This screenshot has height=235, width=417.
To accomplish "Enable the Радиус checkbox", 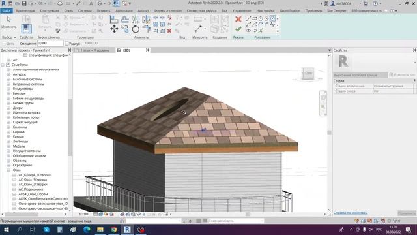I will pyautogui.click(x=66, y=44).
